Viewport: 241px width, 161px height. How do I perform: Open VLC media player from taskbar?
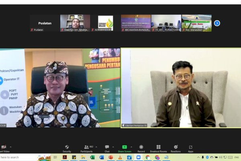coord(120,157)
